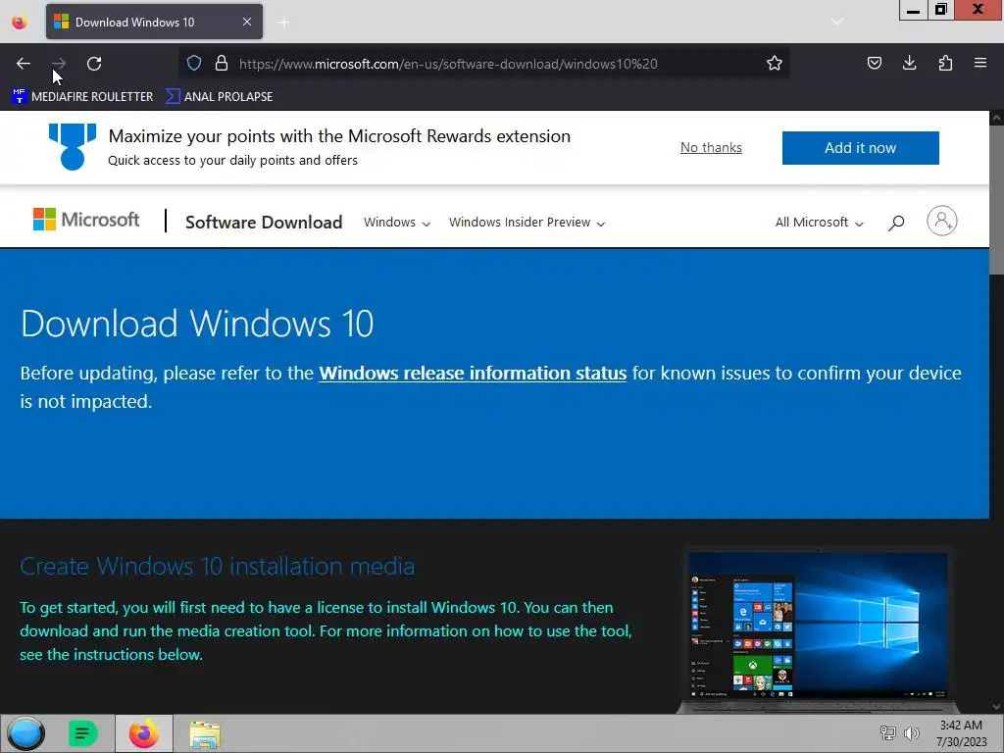Click the Windows 10 laptop image

[x=818, y=630]
